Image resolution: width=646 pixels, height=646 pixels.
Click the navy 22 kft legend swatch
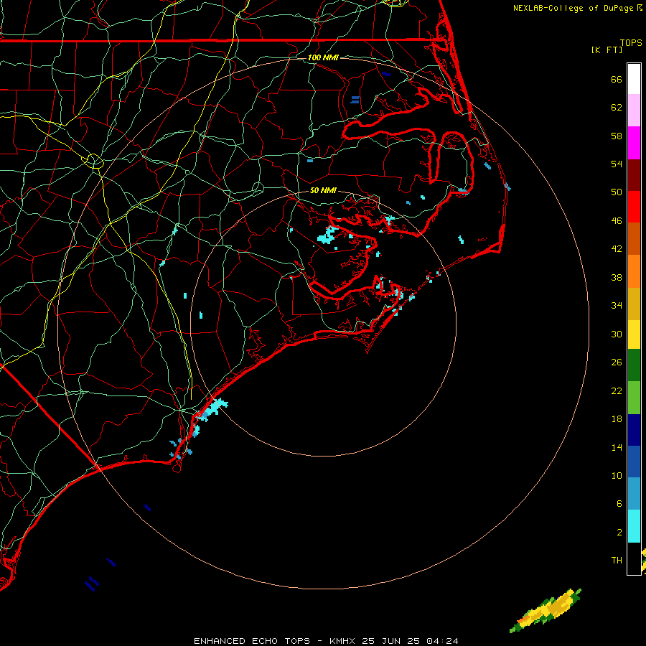[634, 430]
